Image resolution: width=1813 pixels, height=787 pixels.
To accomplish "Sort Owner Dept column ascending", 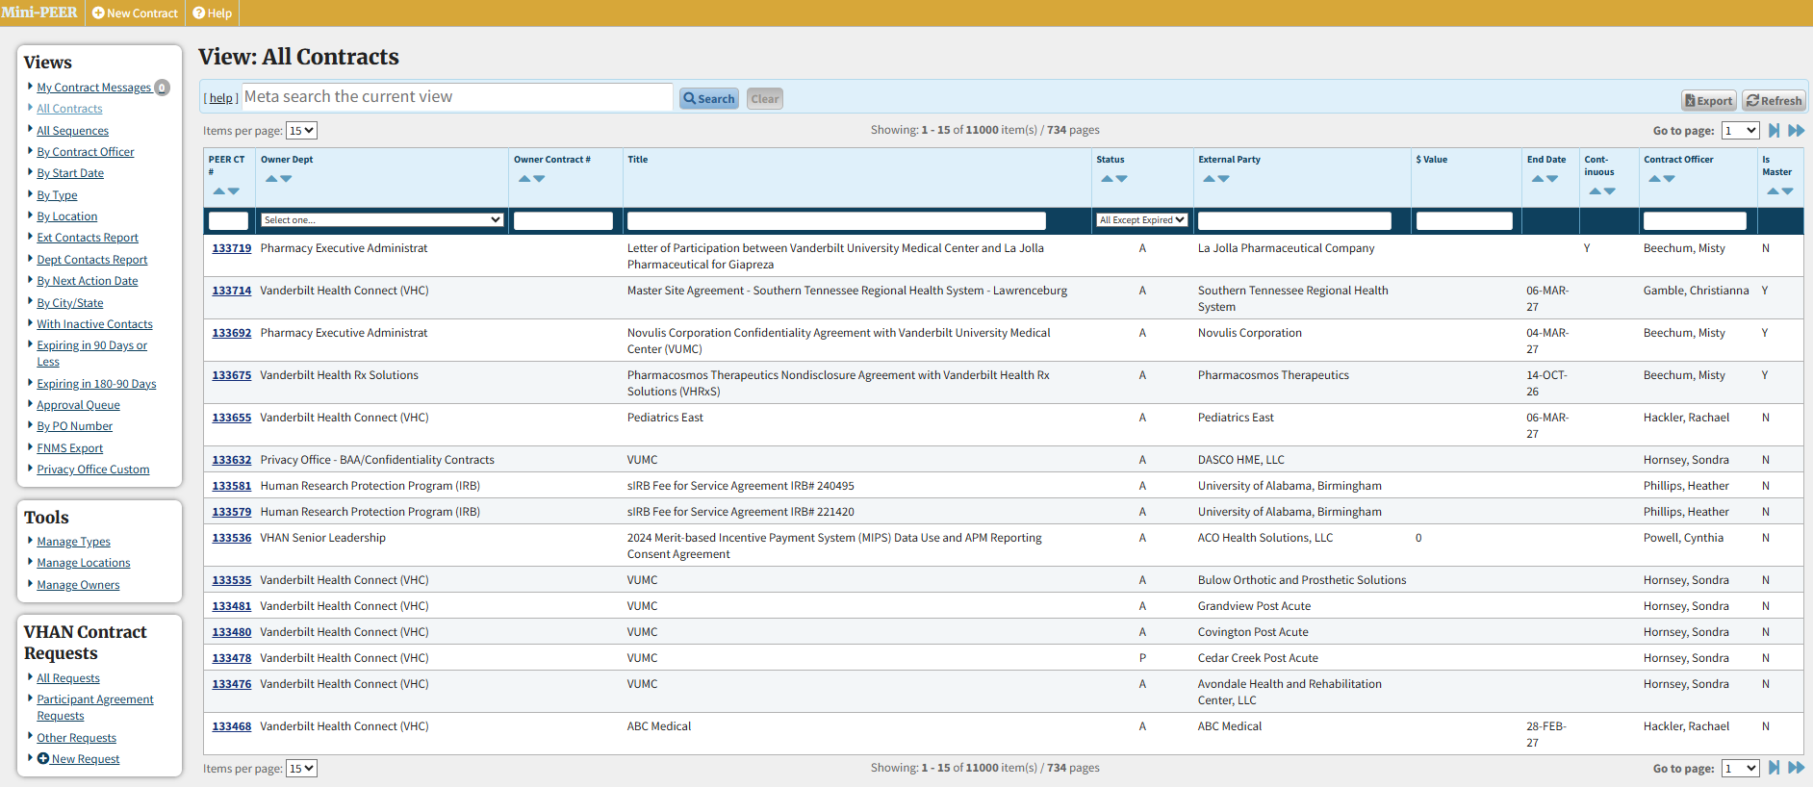I will click(271, 179).
